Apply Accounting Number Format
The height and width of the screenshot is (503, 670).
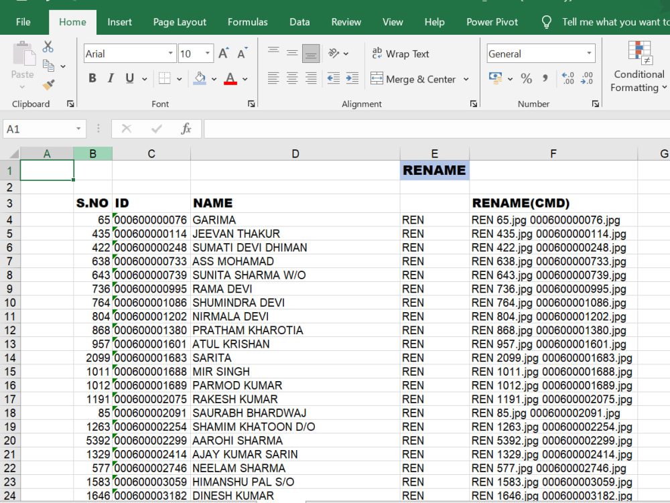(496, 78)
